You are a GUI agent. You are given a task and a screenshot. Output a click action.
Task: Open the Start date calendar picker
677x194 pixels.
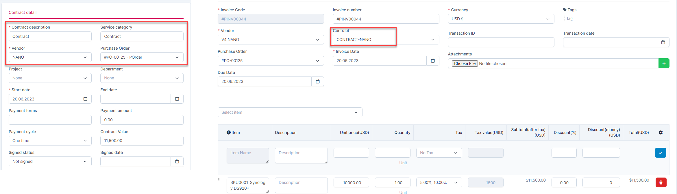(x=85, y=99)
